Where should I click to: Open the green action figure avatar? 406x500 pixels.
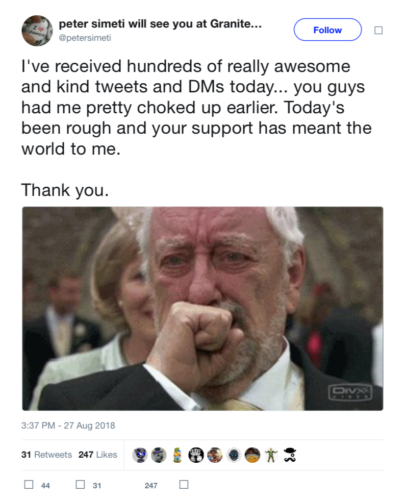pyautogui.click(x=271, y=455)
